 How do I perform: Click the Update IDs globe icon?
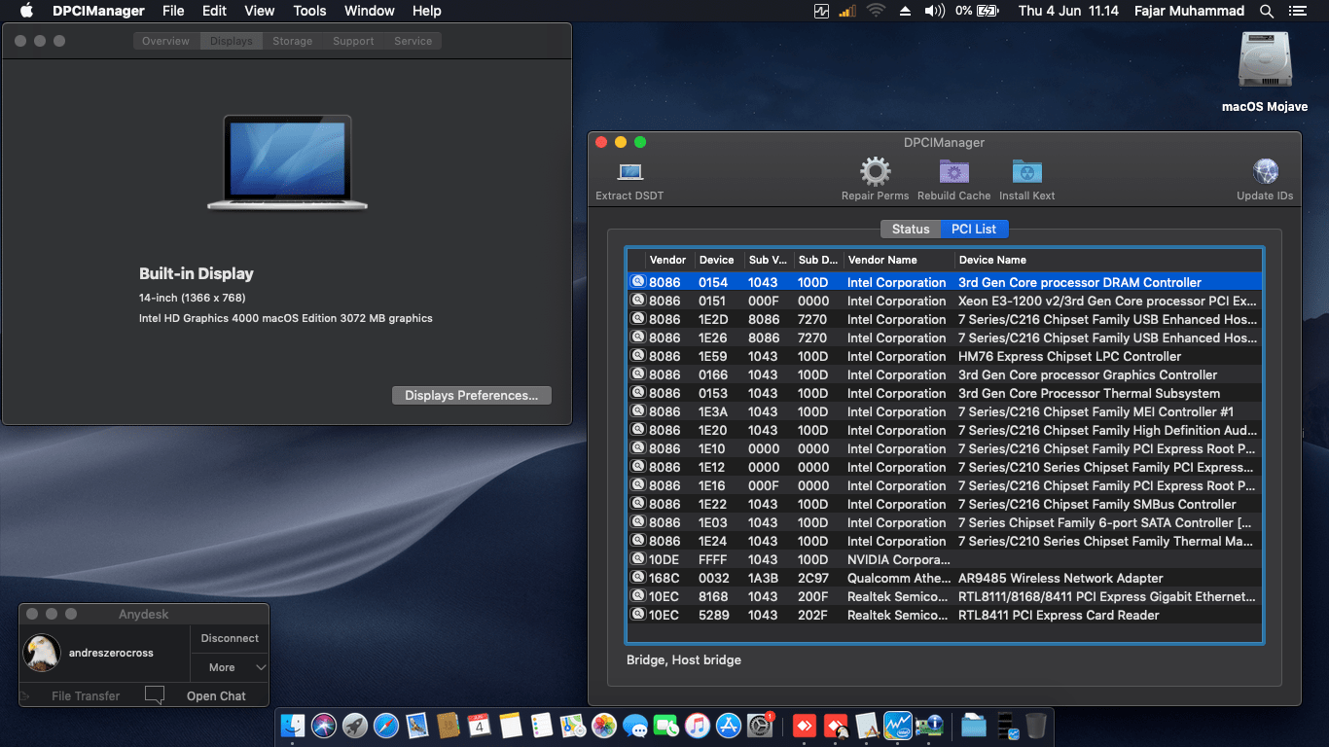point(1265,172)
